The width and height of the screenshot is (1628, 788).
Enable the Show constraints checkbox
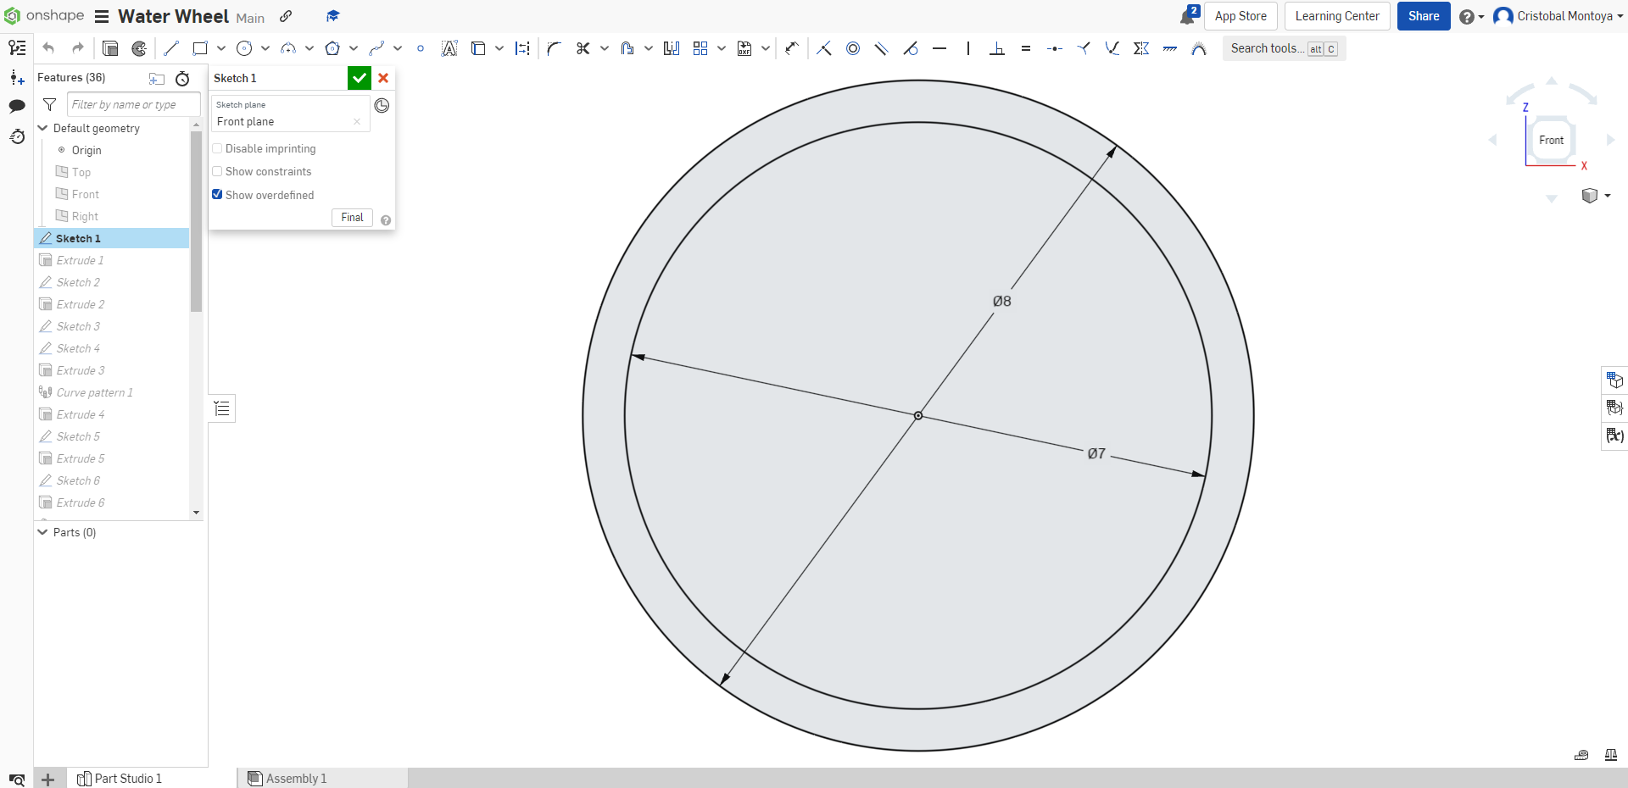(217, 171)
